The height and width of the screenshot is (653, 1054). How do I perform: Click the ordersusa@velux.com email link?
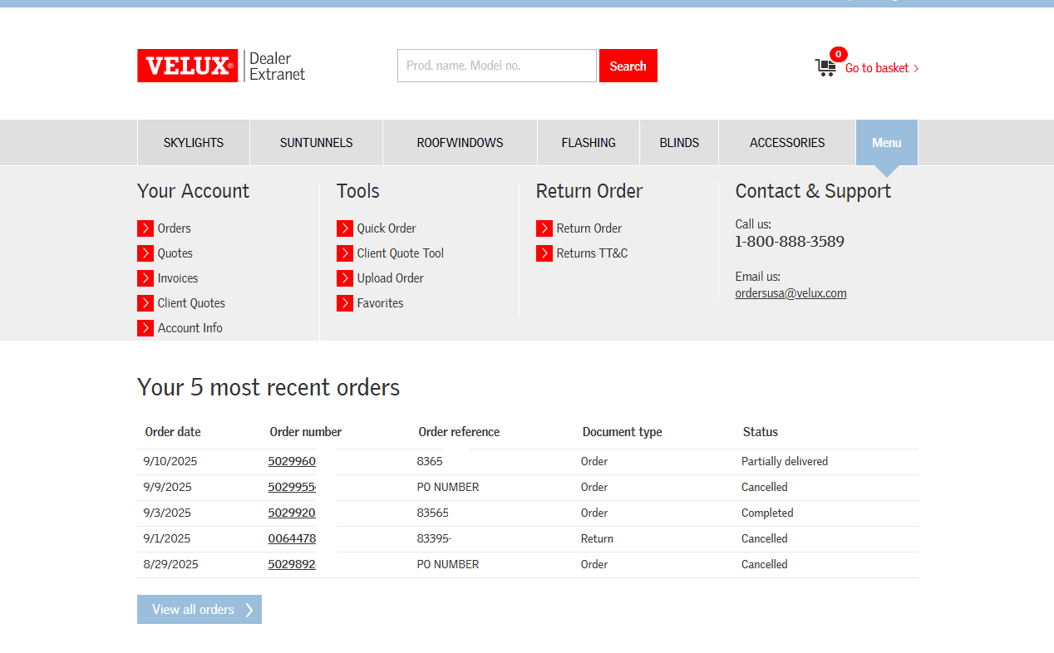tap(791, 293)
